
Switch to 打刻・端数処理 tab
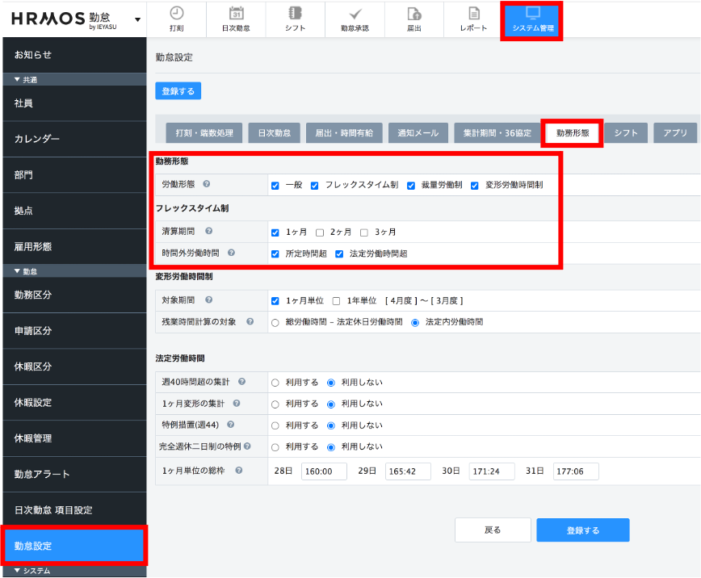pos(204,132)
